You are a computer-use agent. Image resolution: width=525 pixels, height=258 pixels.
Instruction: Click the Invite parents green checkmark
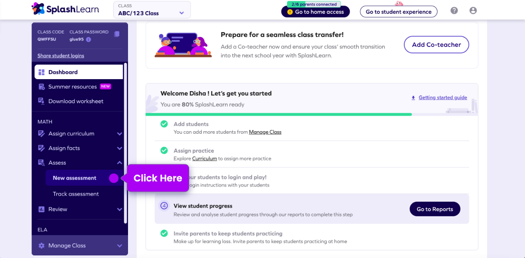click(x=164, y=233)
